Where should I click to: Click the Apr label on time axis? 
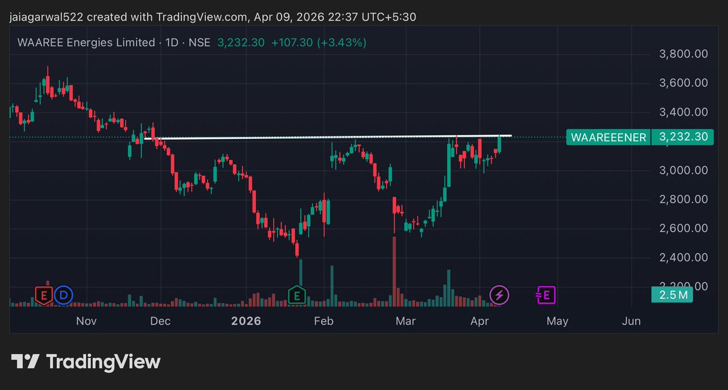pos(479,321)
